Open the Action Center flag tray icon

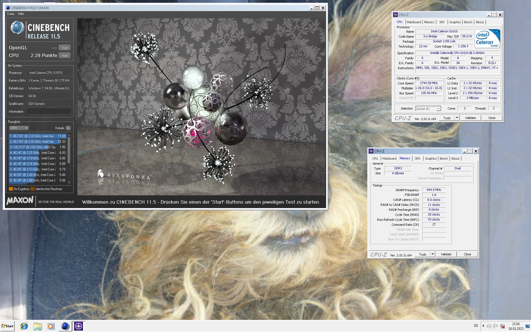tap(496, 326)
